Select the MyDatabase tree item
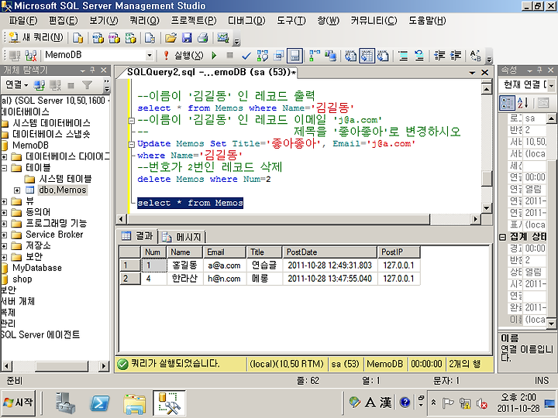558x418 pixels. (x=36, y=268)
